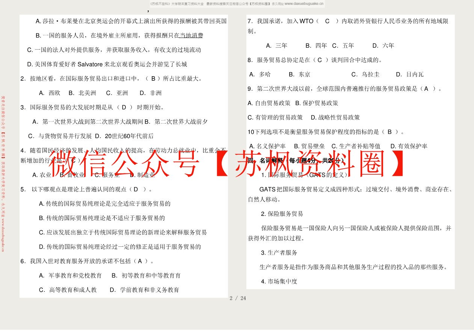Screen dimensions: 474x335
Task: Click paragraph starting 'GATS 把国际服务贸易定义成四种形式'
Action: tap(350, 194)
